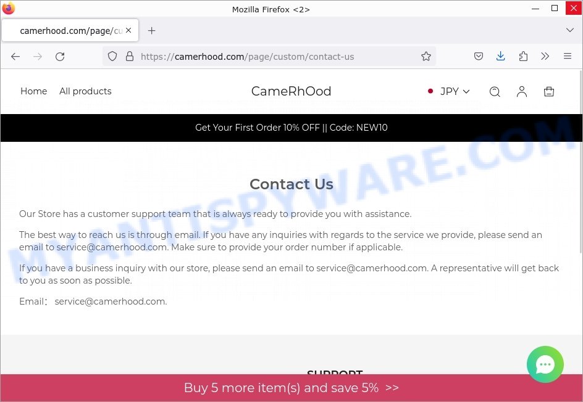Select the camerhood.com tab

tap(70, 30)
